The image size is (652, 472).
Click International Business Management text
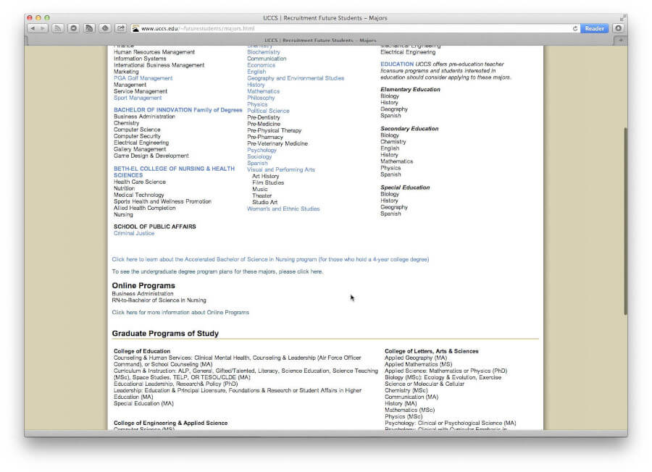pyautogui.click(x=159, y=65)
